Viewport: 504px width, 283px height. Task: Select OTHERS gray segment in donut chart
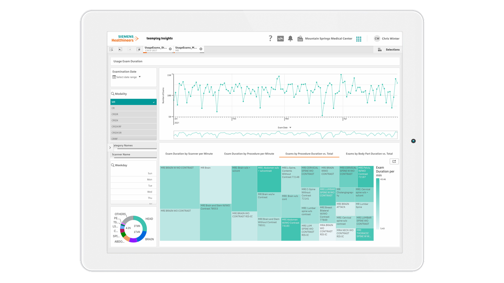(128, 219)
